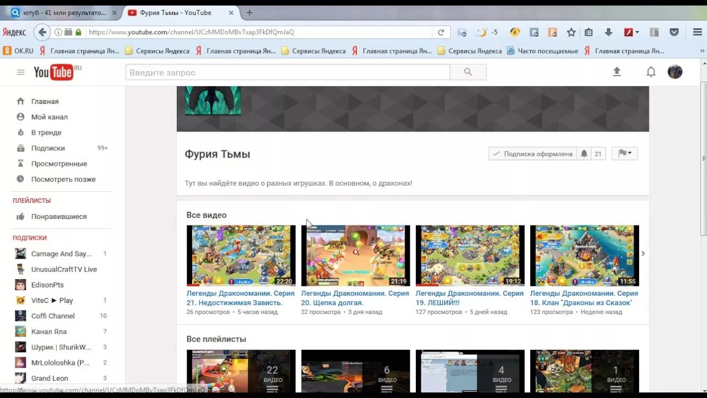The image size is (707, 398).
Task: Toggle the channel notification bell next to subscribe
Action: click(584, 154)
